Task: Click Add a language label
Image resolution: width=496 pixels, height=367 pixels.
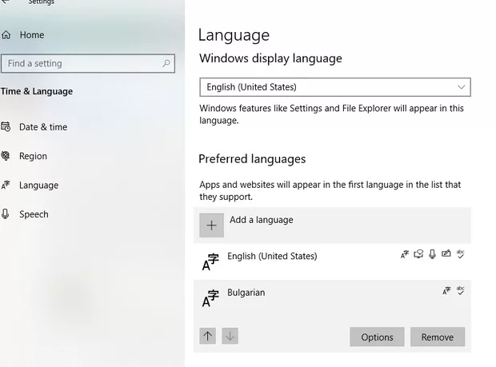Action: pos(262,220)
